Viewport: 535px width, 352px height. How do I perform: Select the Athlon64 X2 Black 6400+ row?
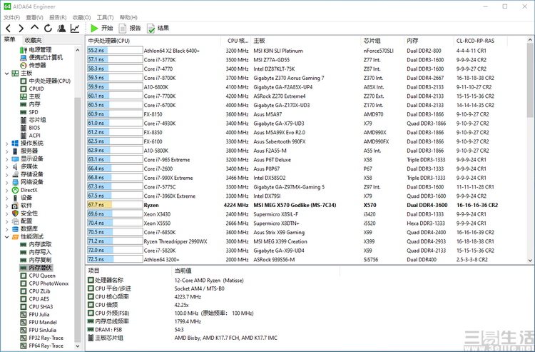(306, 51)
